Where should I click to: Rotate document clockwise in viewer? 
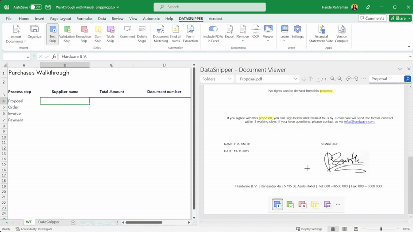tap(356, 79)
